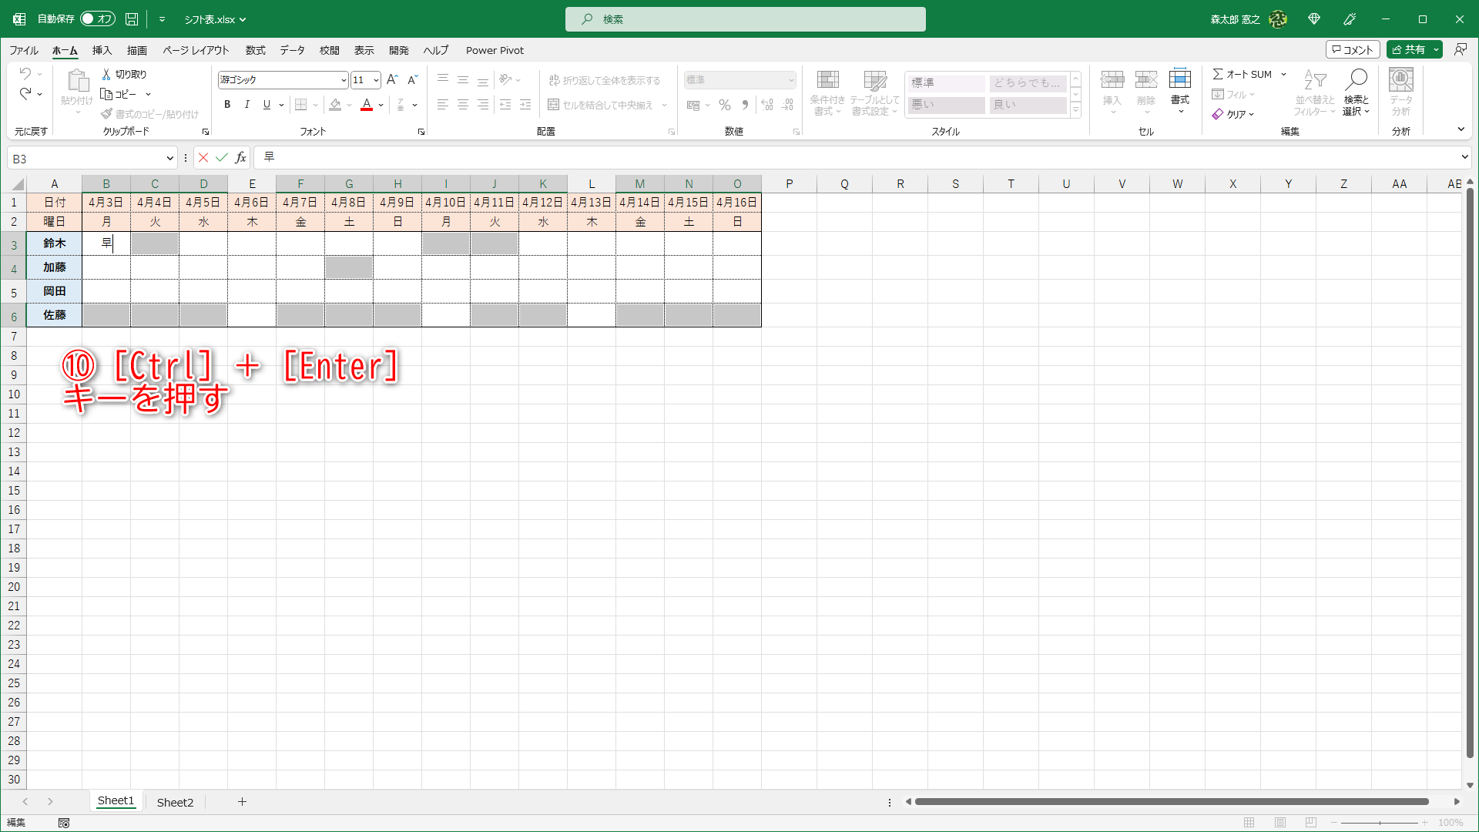Click the AutoSum sigma icon
The image size is (1479, 832).
[x=1218, y=75]
